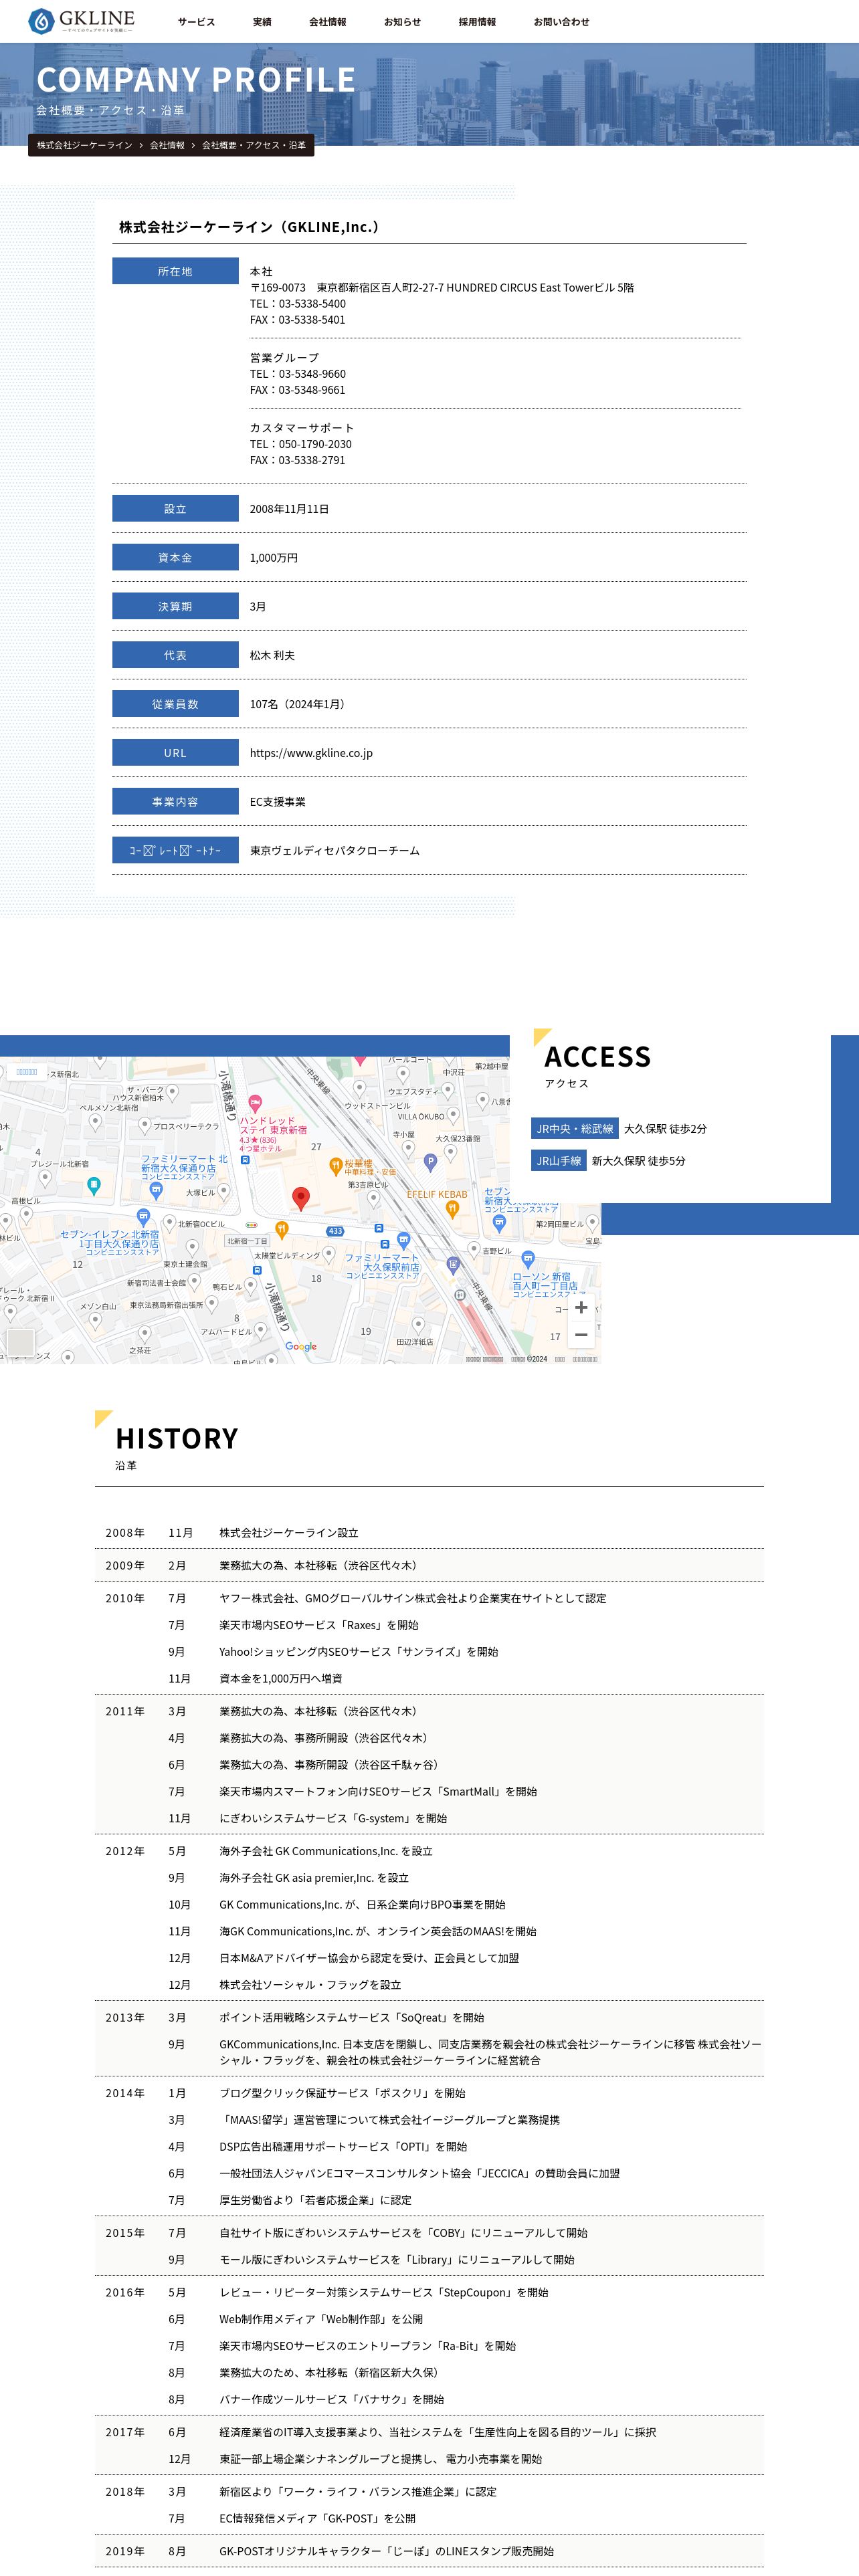This screenshot has height=2576, width=859.
Task: Click the ハンドレッドステイ 東京新宿 hotel marker
Action: (254, 1105)
